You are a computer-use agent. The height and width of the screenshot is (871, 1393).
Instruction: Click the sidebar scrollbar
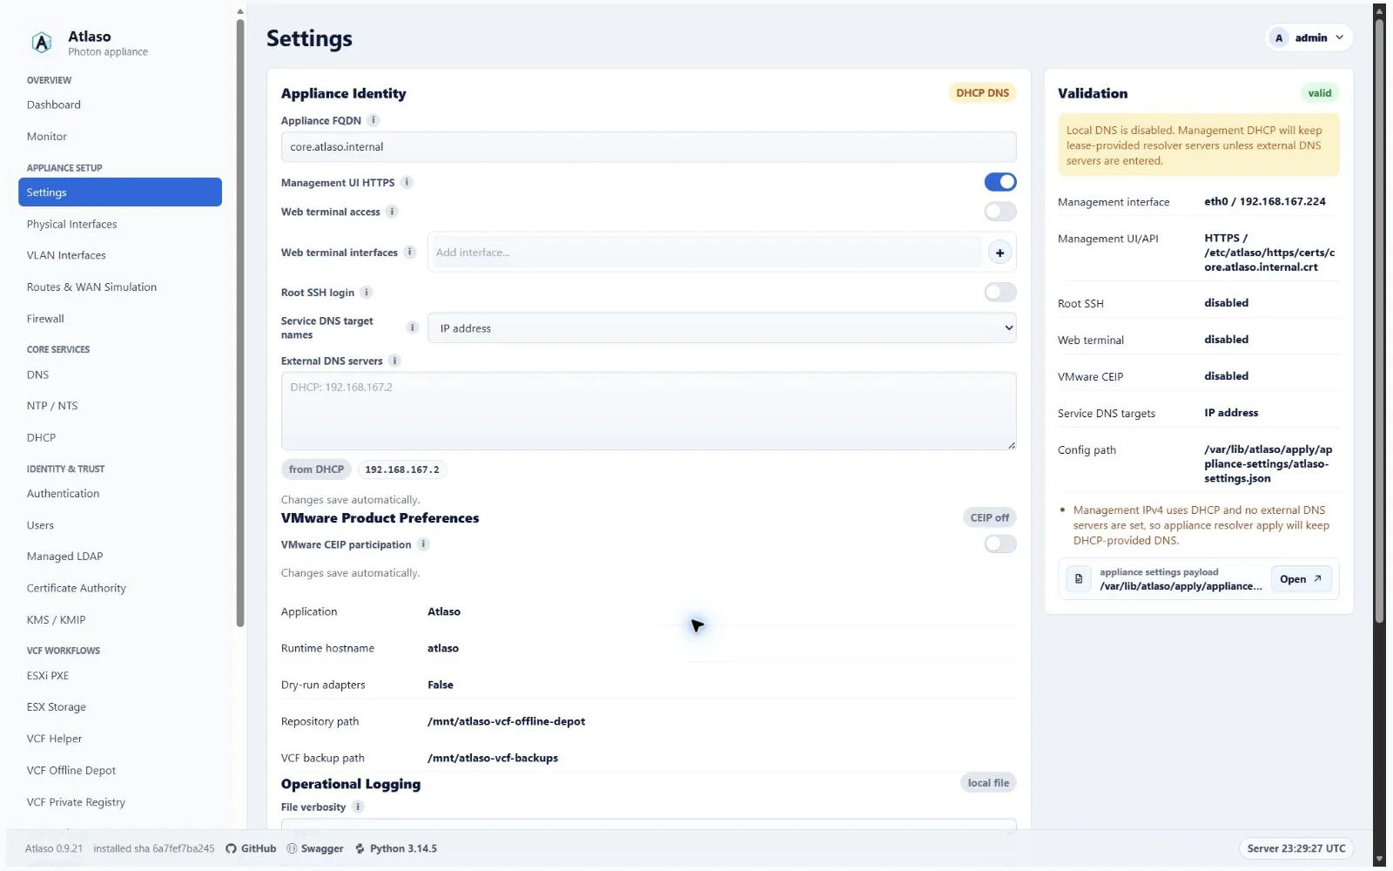tap(240, 322)
